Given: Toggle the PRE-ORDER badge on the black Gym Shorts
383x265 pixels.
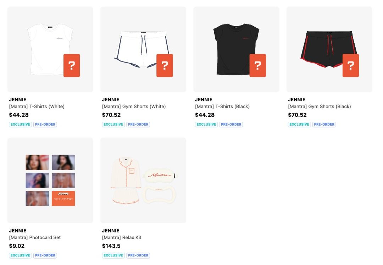Looking at the screenshot, I should pyautogui.click(x=324, y=125).
